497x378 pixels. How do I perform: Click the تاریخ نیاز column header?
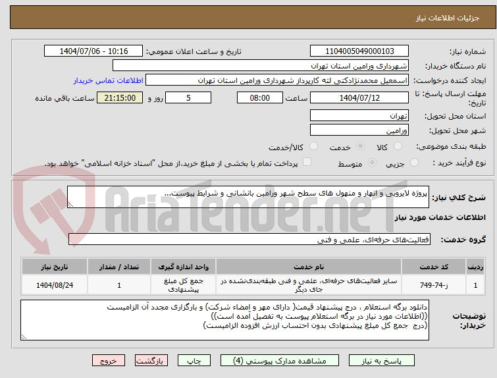[55, 267]
